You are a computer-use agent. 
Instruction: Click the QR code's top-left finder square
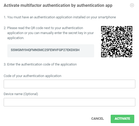(x=104, y=29)
